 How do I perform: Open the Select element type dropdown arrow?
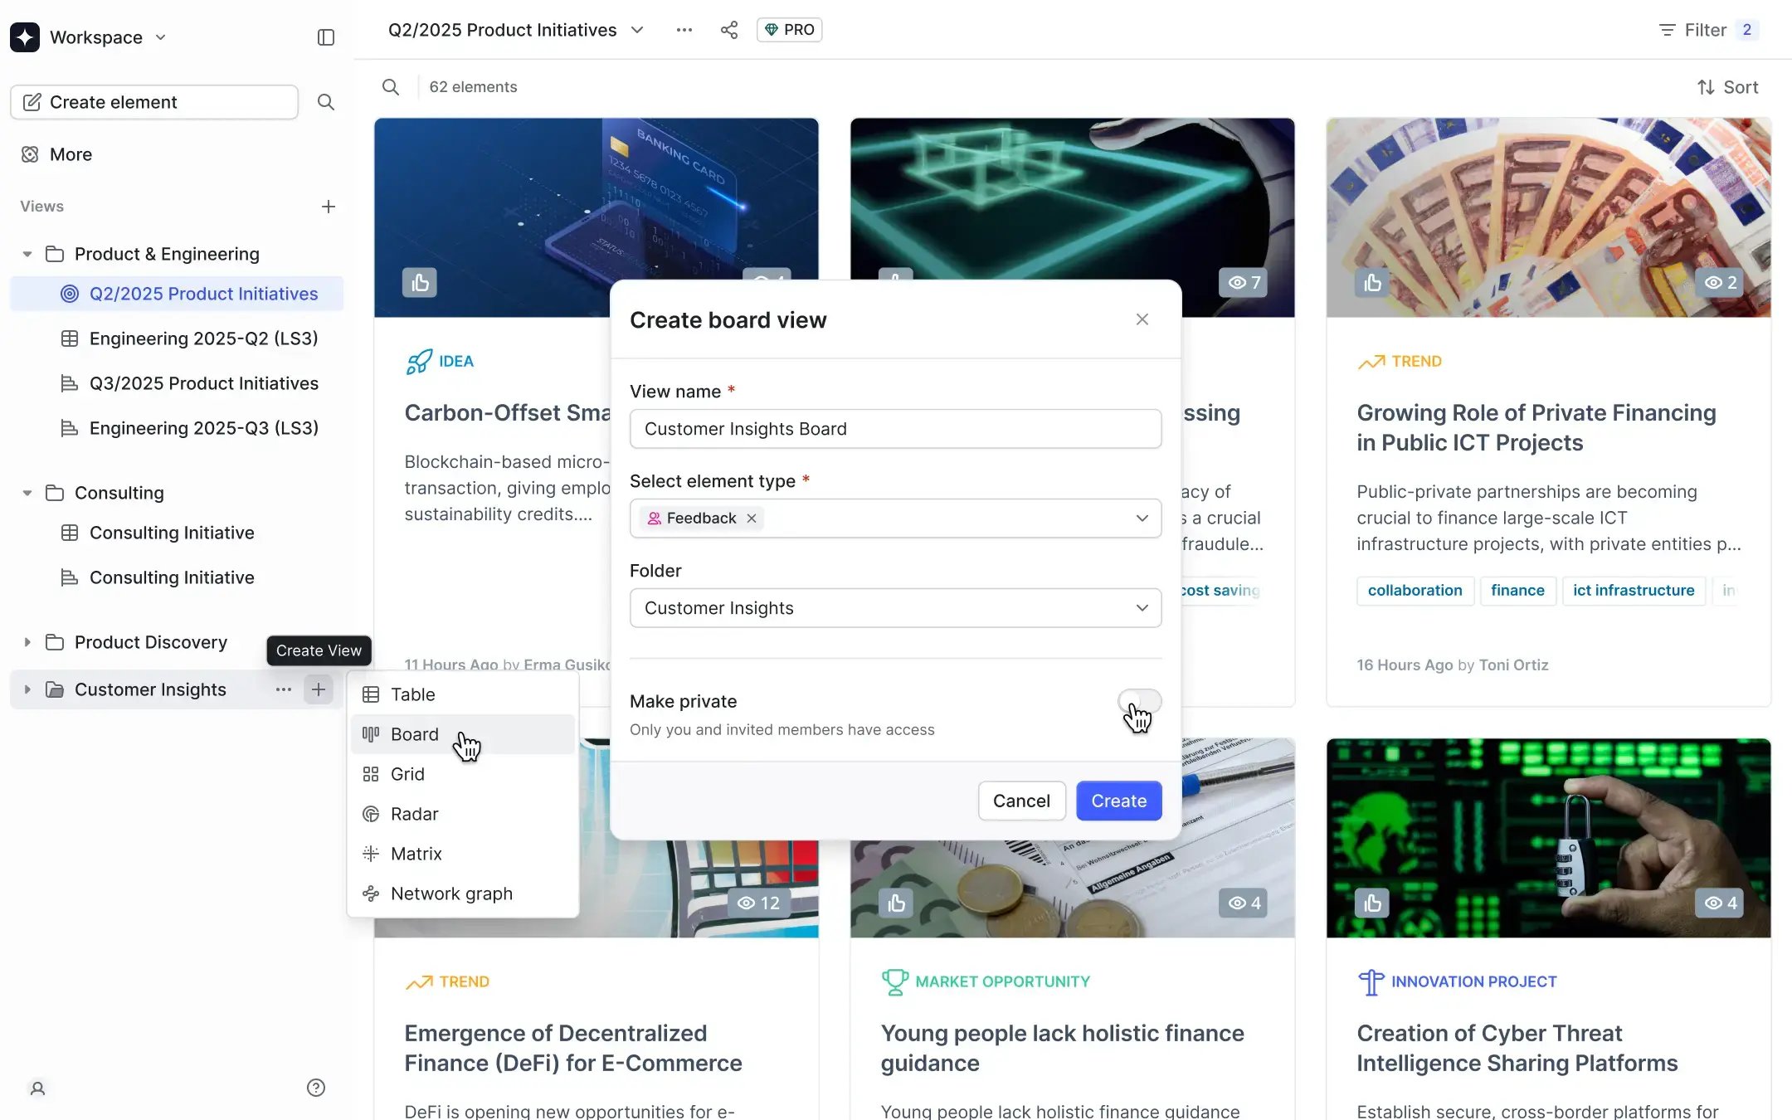(x=1142, y=519)
